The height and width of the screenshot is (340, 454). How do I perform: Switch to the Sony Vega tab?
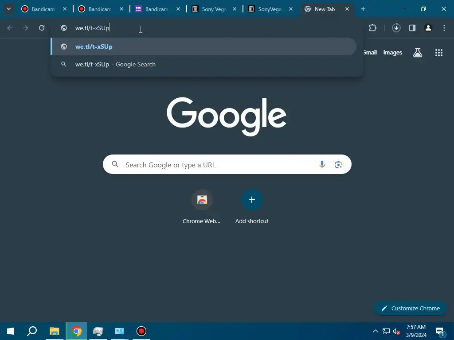click(x=213, y=9)
